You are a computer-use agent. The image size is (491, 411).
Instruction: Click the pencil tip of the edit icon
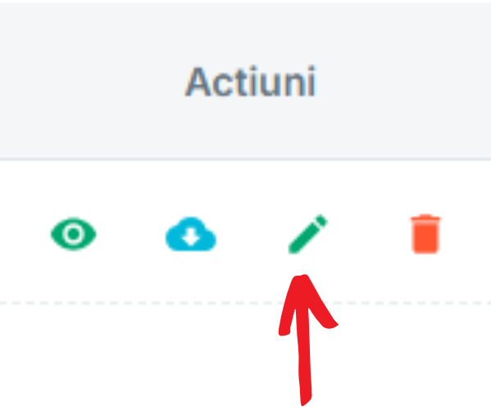[293, 249]
